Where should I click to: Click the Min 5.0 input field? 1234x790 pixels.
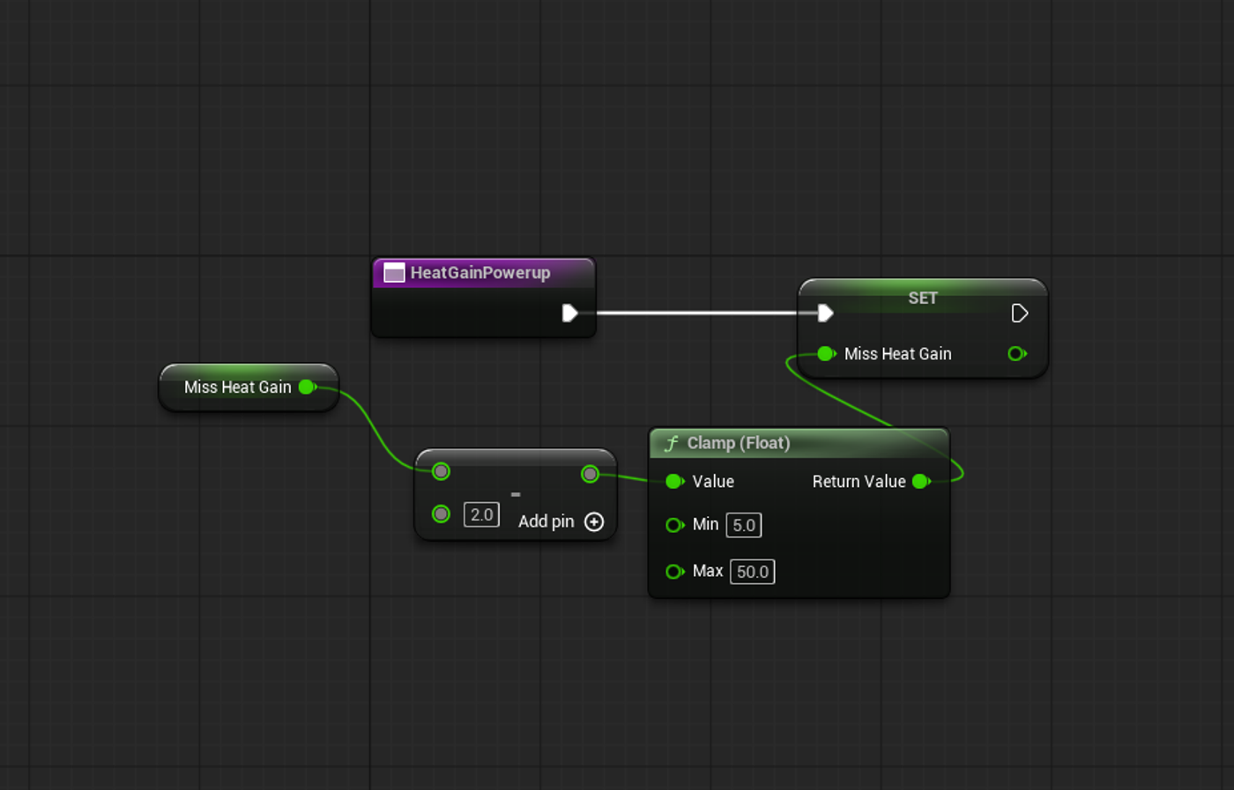[744, 526]
